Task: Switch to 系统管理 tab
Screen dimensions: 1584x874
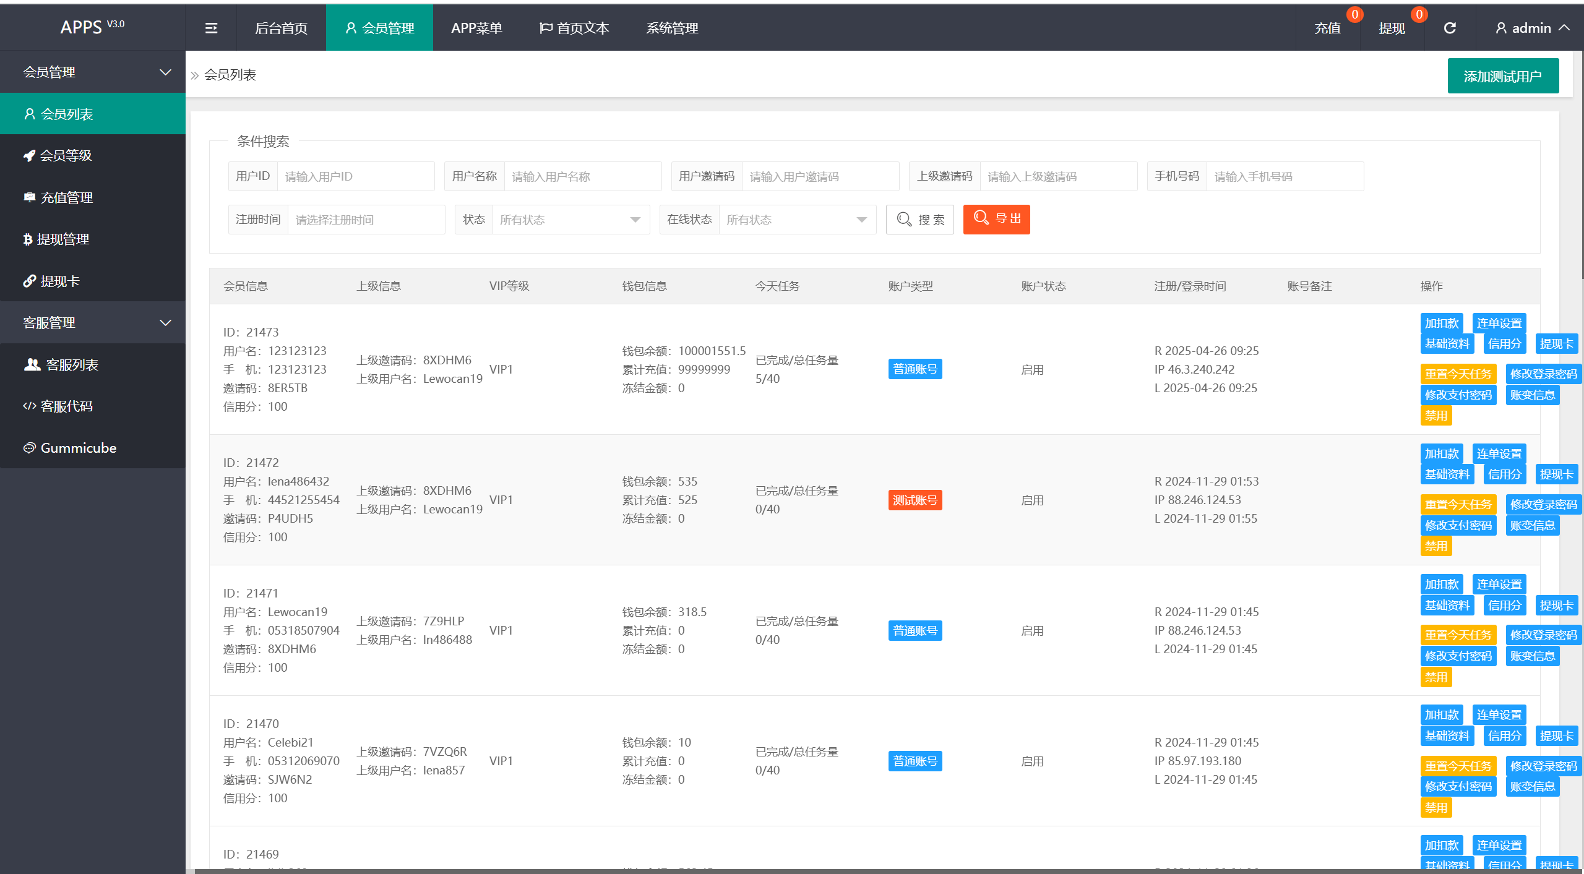Action: (x=672, y=28)
